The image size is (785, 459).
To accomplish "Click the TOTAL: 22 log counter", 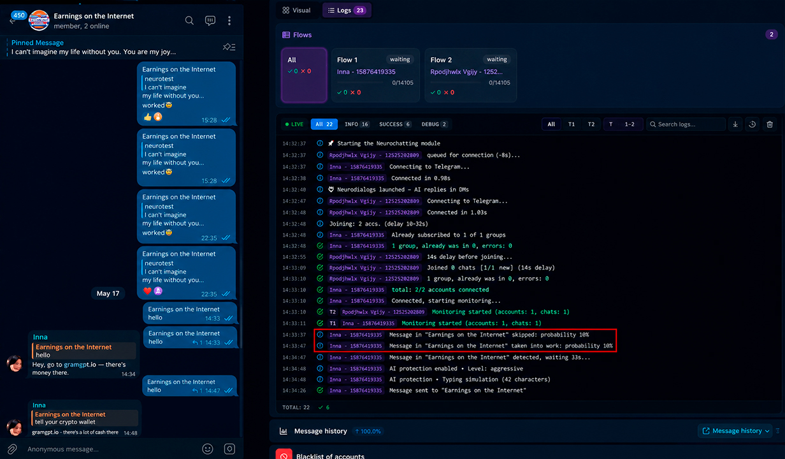I will (296, 407).
